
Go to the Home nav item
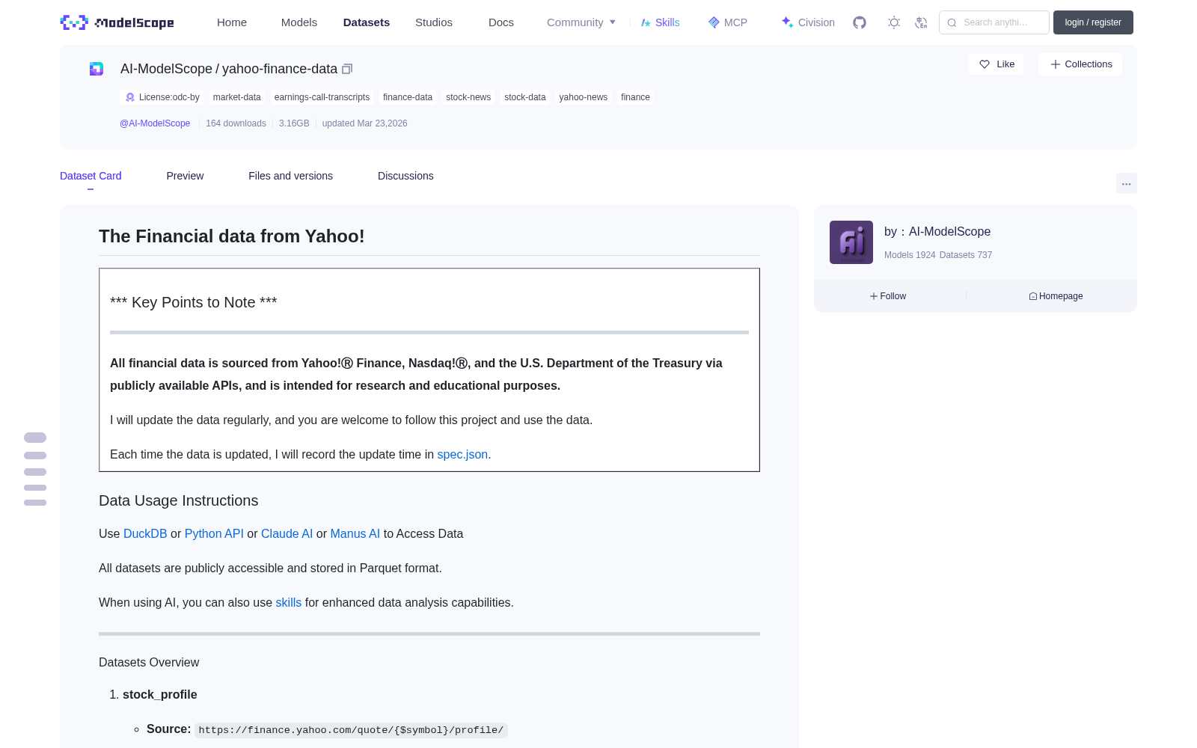[232, 22]
